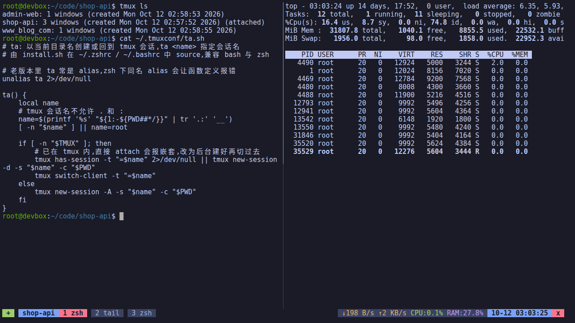Select the process row with PID 4490
Image resolution: width=575 pixels, height=323 pixels.
(x=408, y=63)
